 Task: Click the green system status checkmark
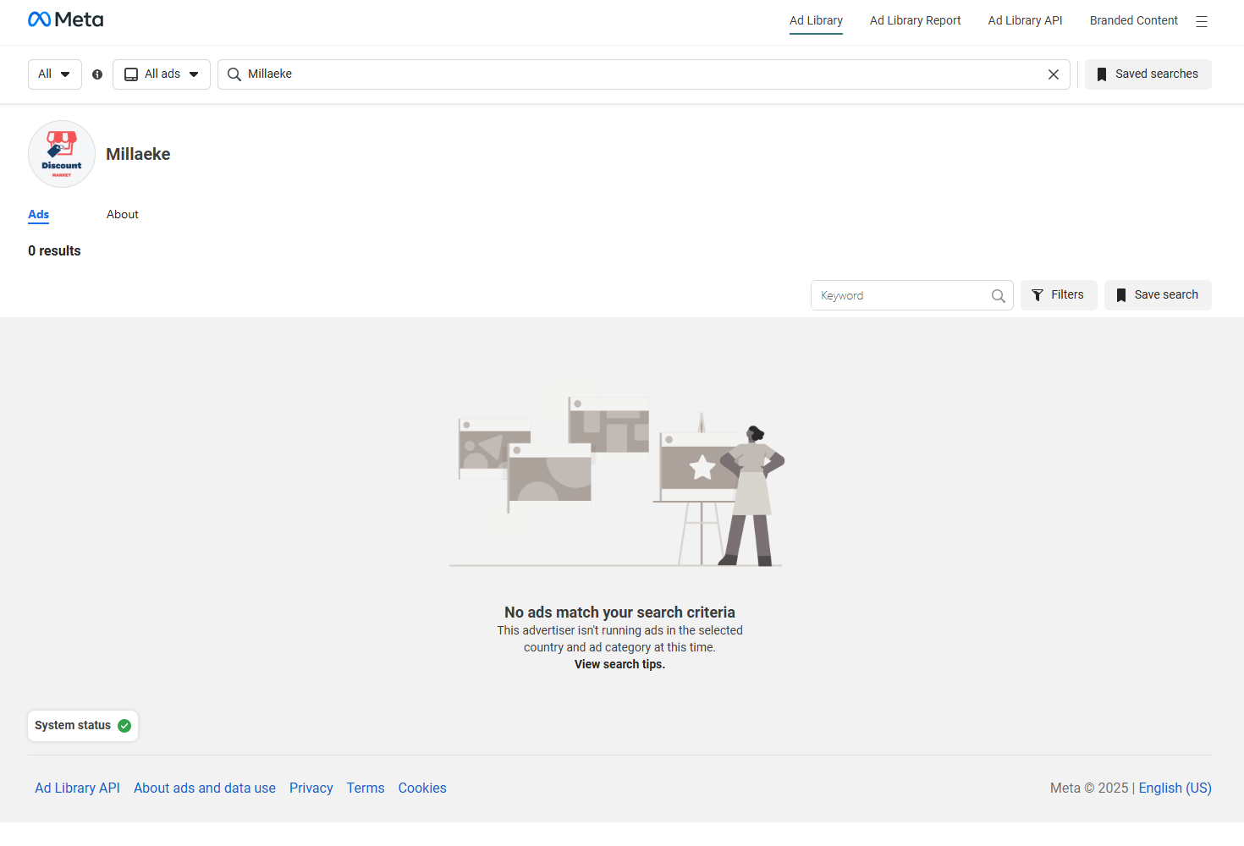124,726
